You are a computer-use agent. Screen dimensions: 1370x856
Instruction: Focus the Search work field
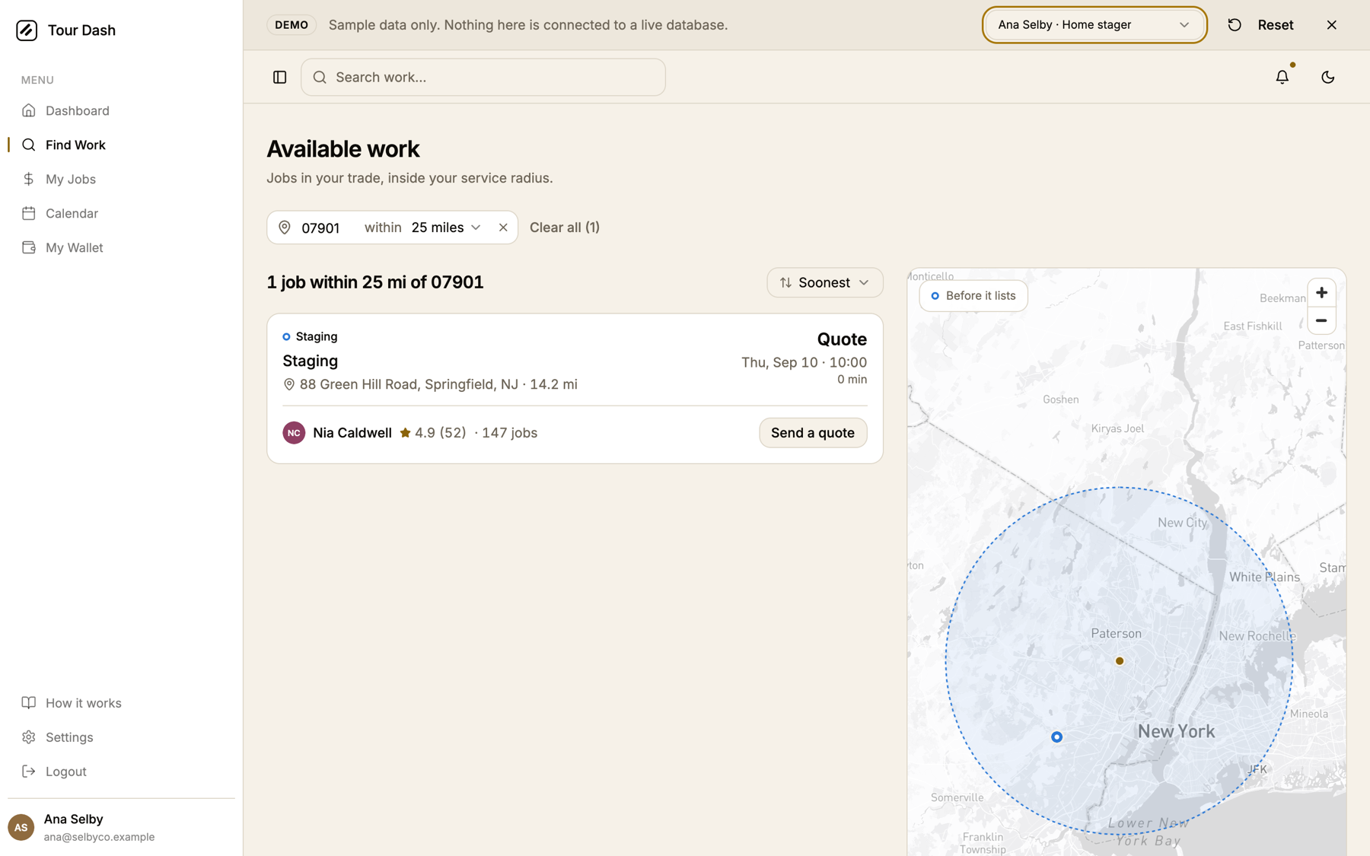click(x=483, y=77)
